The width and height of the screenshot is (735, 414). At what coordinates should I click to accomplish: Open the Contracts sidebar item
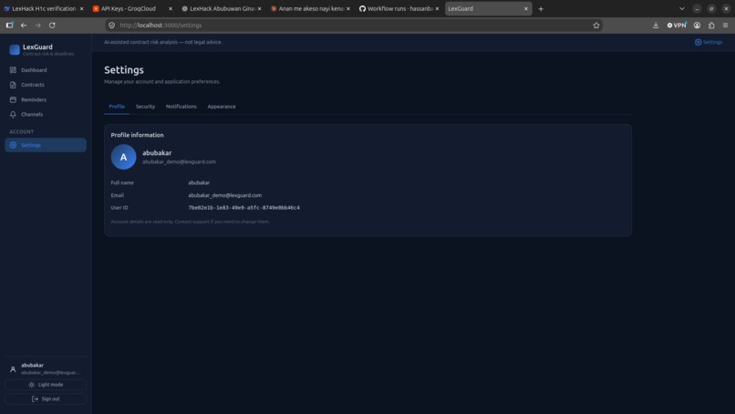[x=46, y=85]
